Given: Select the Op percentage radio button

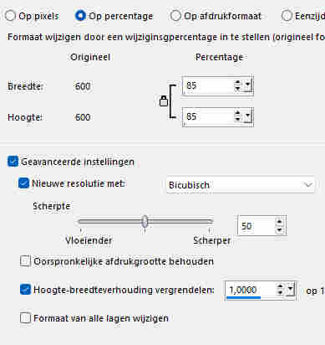Looking at the screenshot, I should 80,16.
